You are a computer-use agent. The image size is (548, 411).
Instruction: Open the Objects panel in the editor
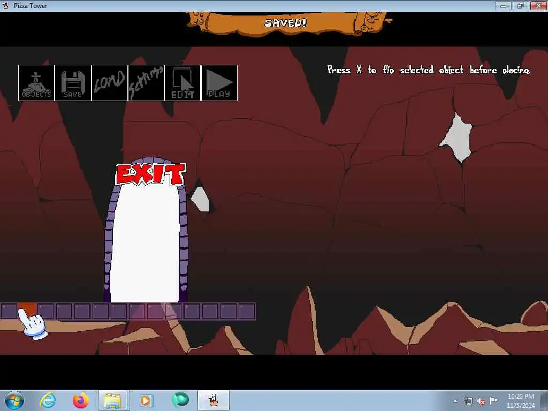click(x=36, y=83)
